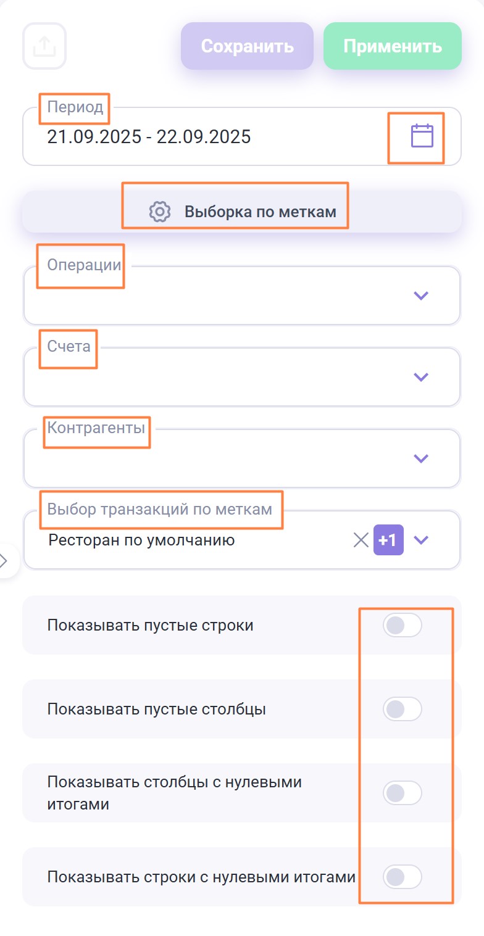Click the Применить button
484x936 pixels.
[393, 46]
